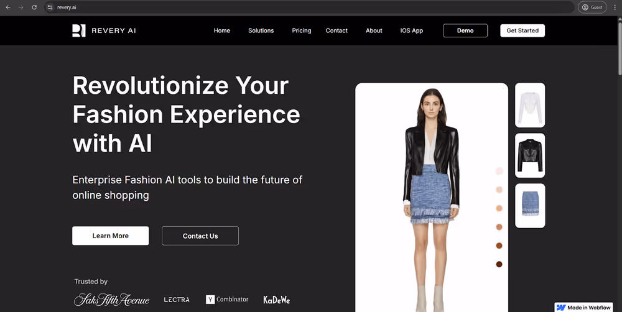Open the Solutions menu item
The image size is (622, 312).
[261, 30]
